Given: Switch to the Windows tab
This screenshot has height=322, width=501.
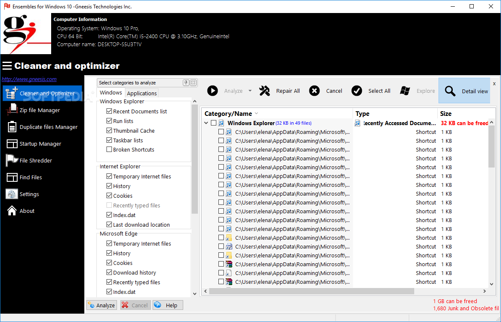Looking at the screenshot, I should tap(111, 92).
